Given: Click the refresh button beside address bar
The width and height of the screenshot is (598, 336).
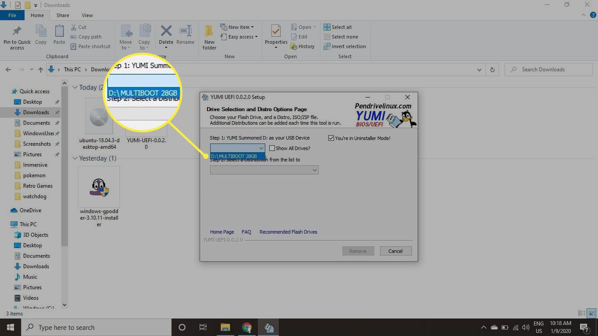Looking at the screenshot, I should (x=492, y=70).
